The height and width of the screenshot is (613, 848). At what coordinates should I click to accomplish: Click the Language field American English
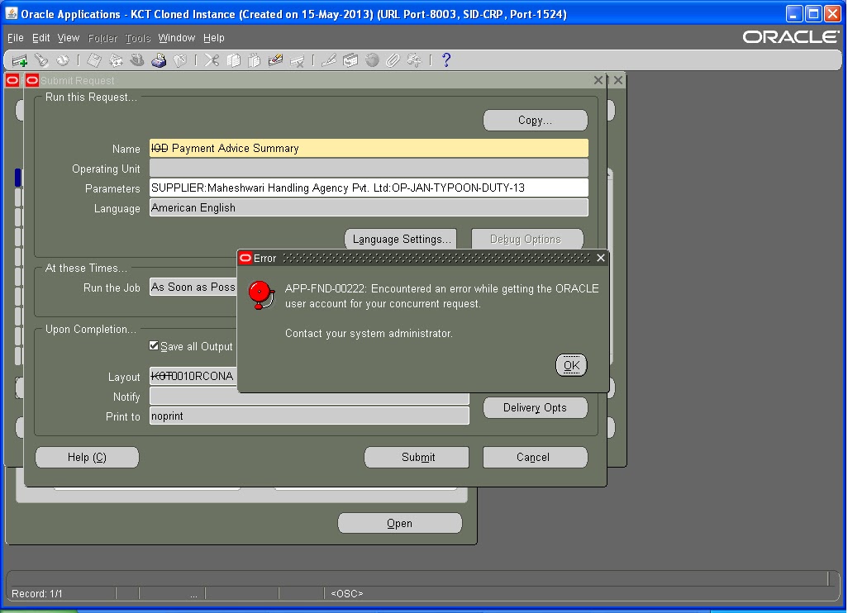pos(369,207)
